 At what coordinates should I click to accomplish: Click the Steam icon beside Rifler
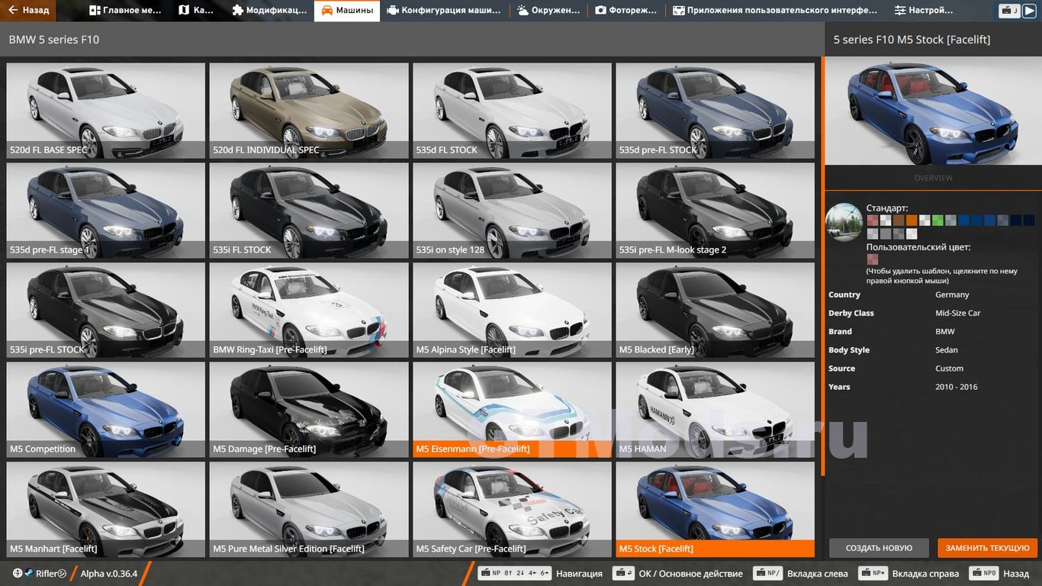(x=29, y=573)
